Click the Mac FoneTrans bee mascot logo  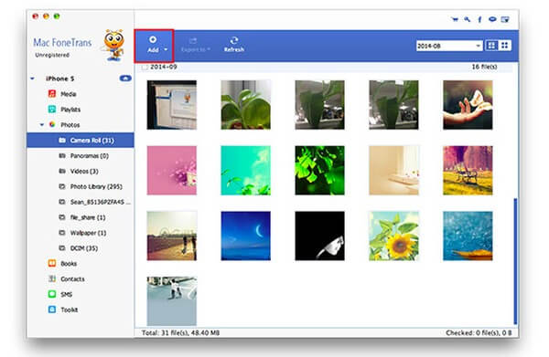tap(113, 46)
